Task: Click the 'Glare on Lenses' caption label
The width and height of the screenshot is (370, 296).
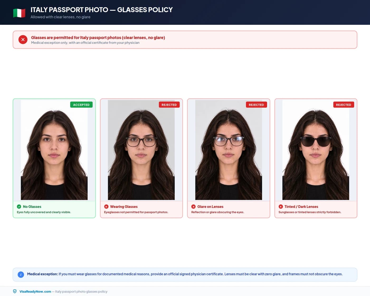Action: (210, 207)
